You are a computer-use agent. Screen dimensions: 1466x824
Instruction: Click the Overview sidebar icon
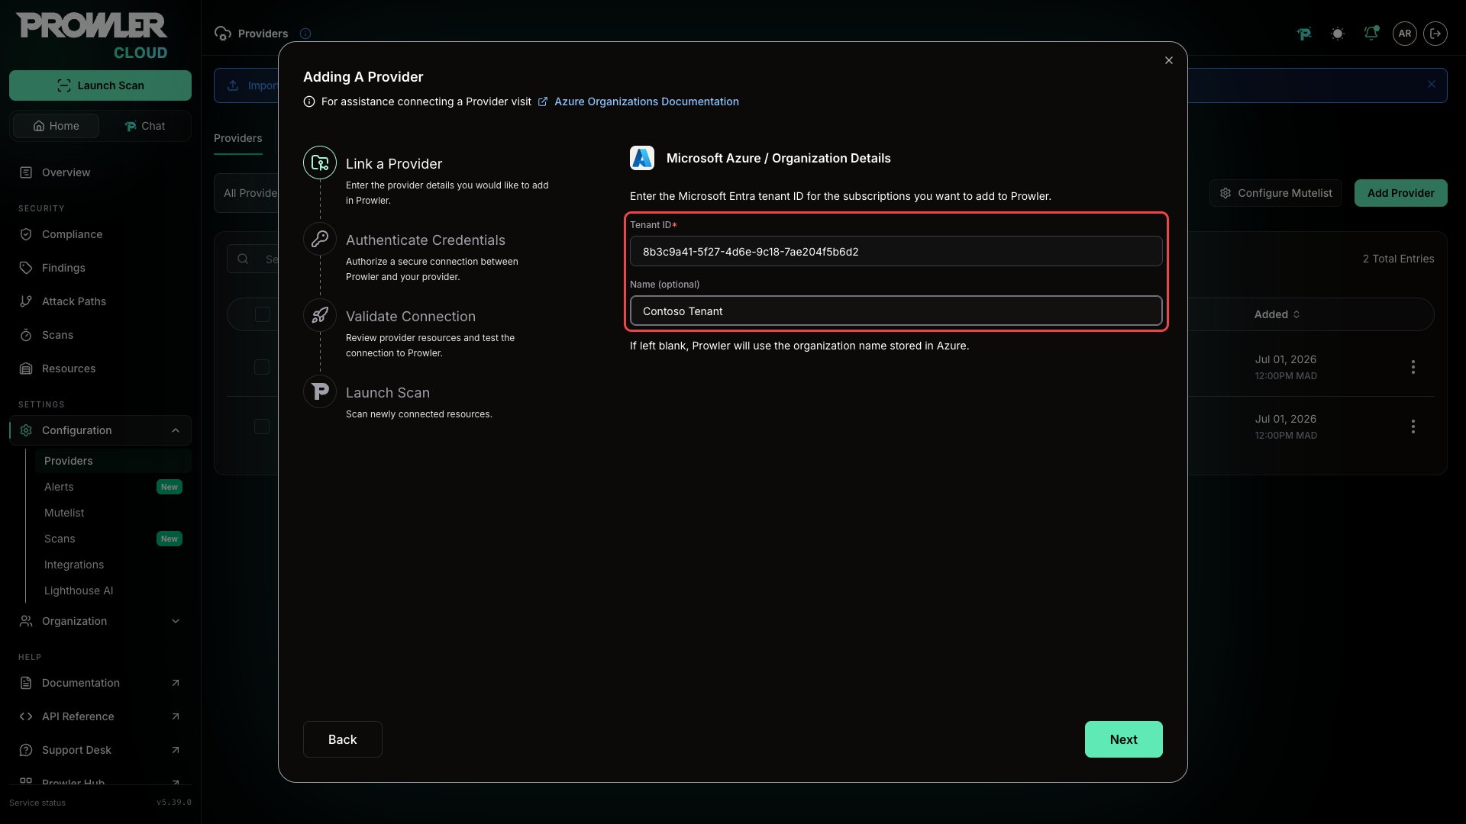(26, 172)
